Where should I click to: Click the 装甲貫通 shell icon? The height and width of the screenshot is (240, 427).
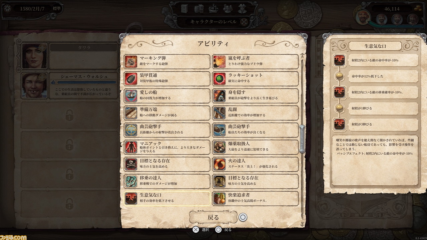131,79
